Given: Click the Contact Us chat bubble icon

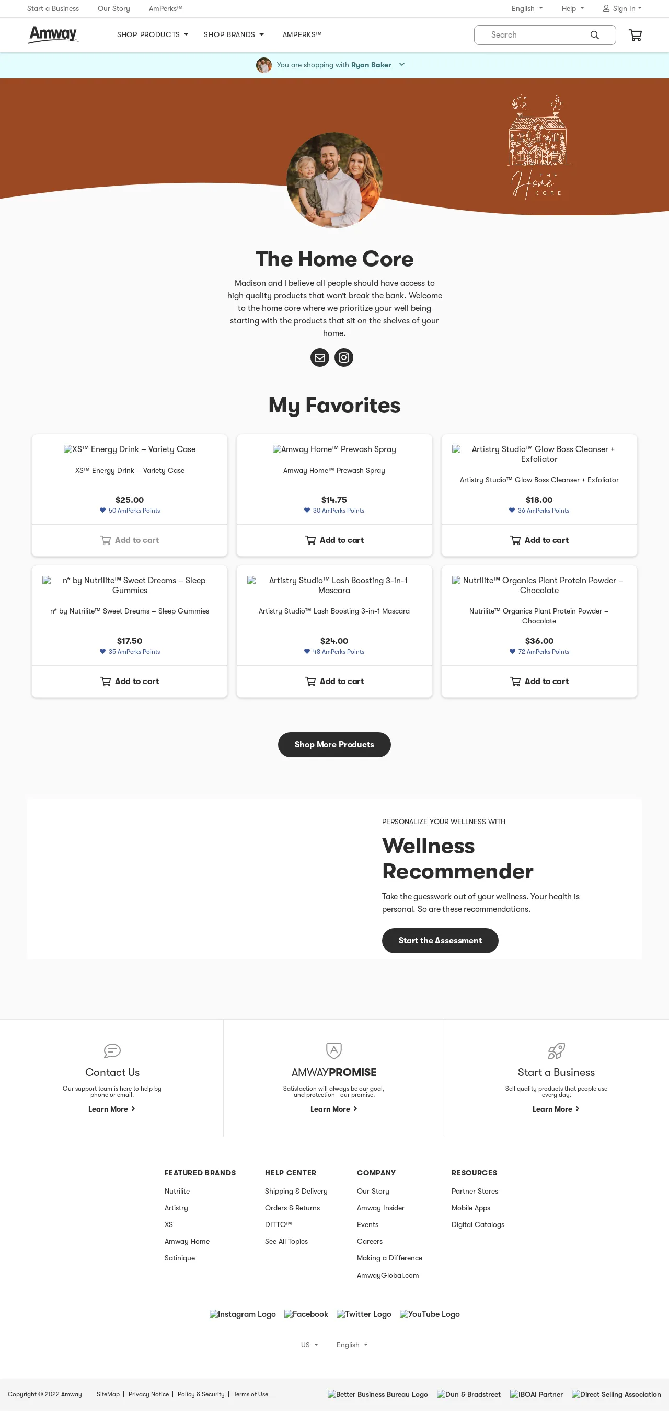Looking at the screenshot, I should point(112,1050).
